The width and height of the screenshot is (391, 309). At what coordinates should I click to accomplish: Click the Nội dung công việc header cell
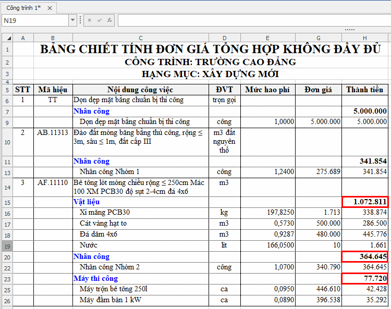click(141, 90)
